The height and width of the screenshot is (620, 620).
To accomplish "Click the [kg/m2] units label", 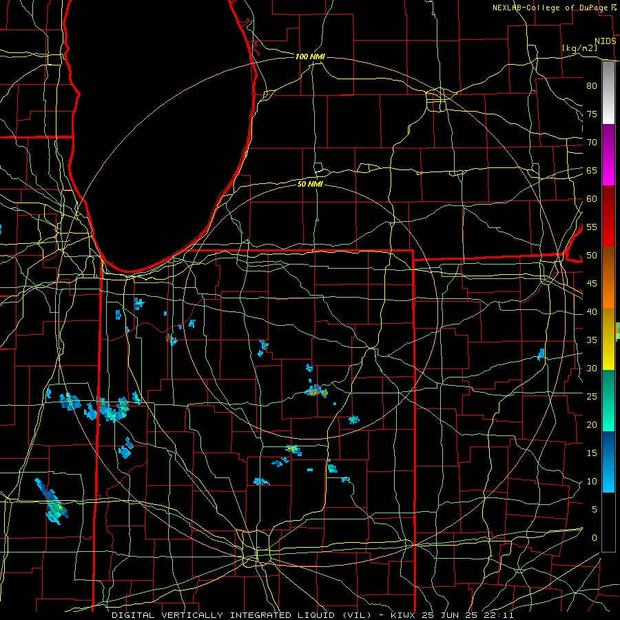I will coord(579,48).
